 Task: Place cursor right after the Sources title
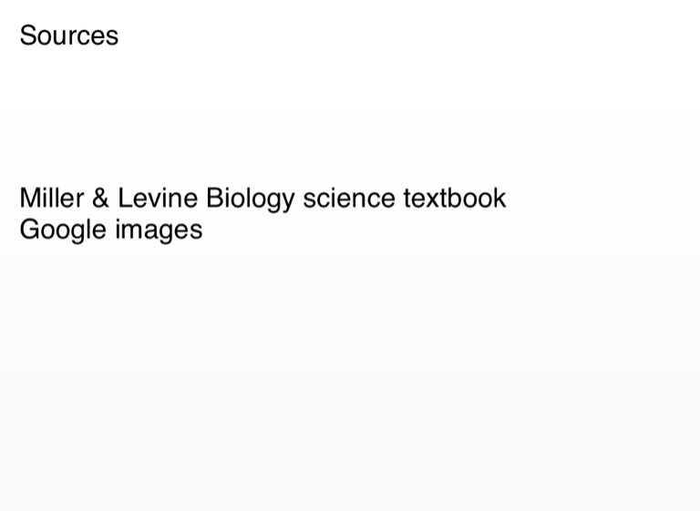120,36
